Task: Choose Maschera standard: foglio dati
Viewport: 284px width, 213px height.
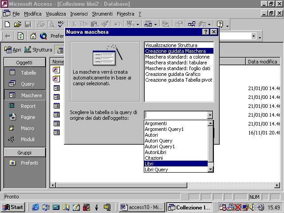Action: tap(179, 68)
